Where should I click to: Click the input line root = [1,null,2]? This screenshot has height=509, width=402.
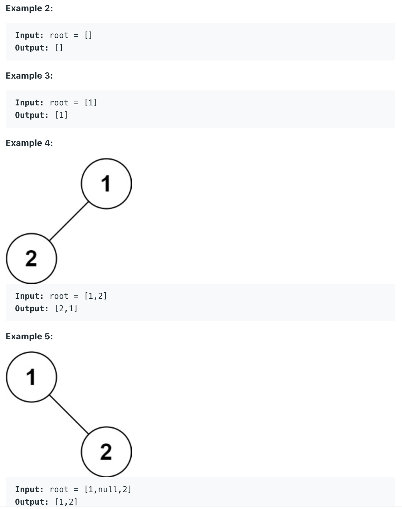(73, 489)
